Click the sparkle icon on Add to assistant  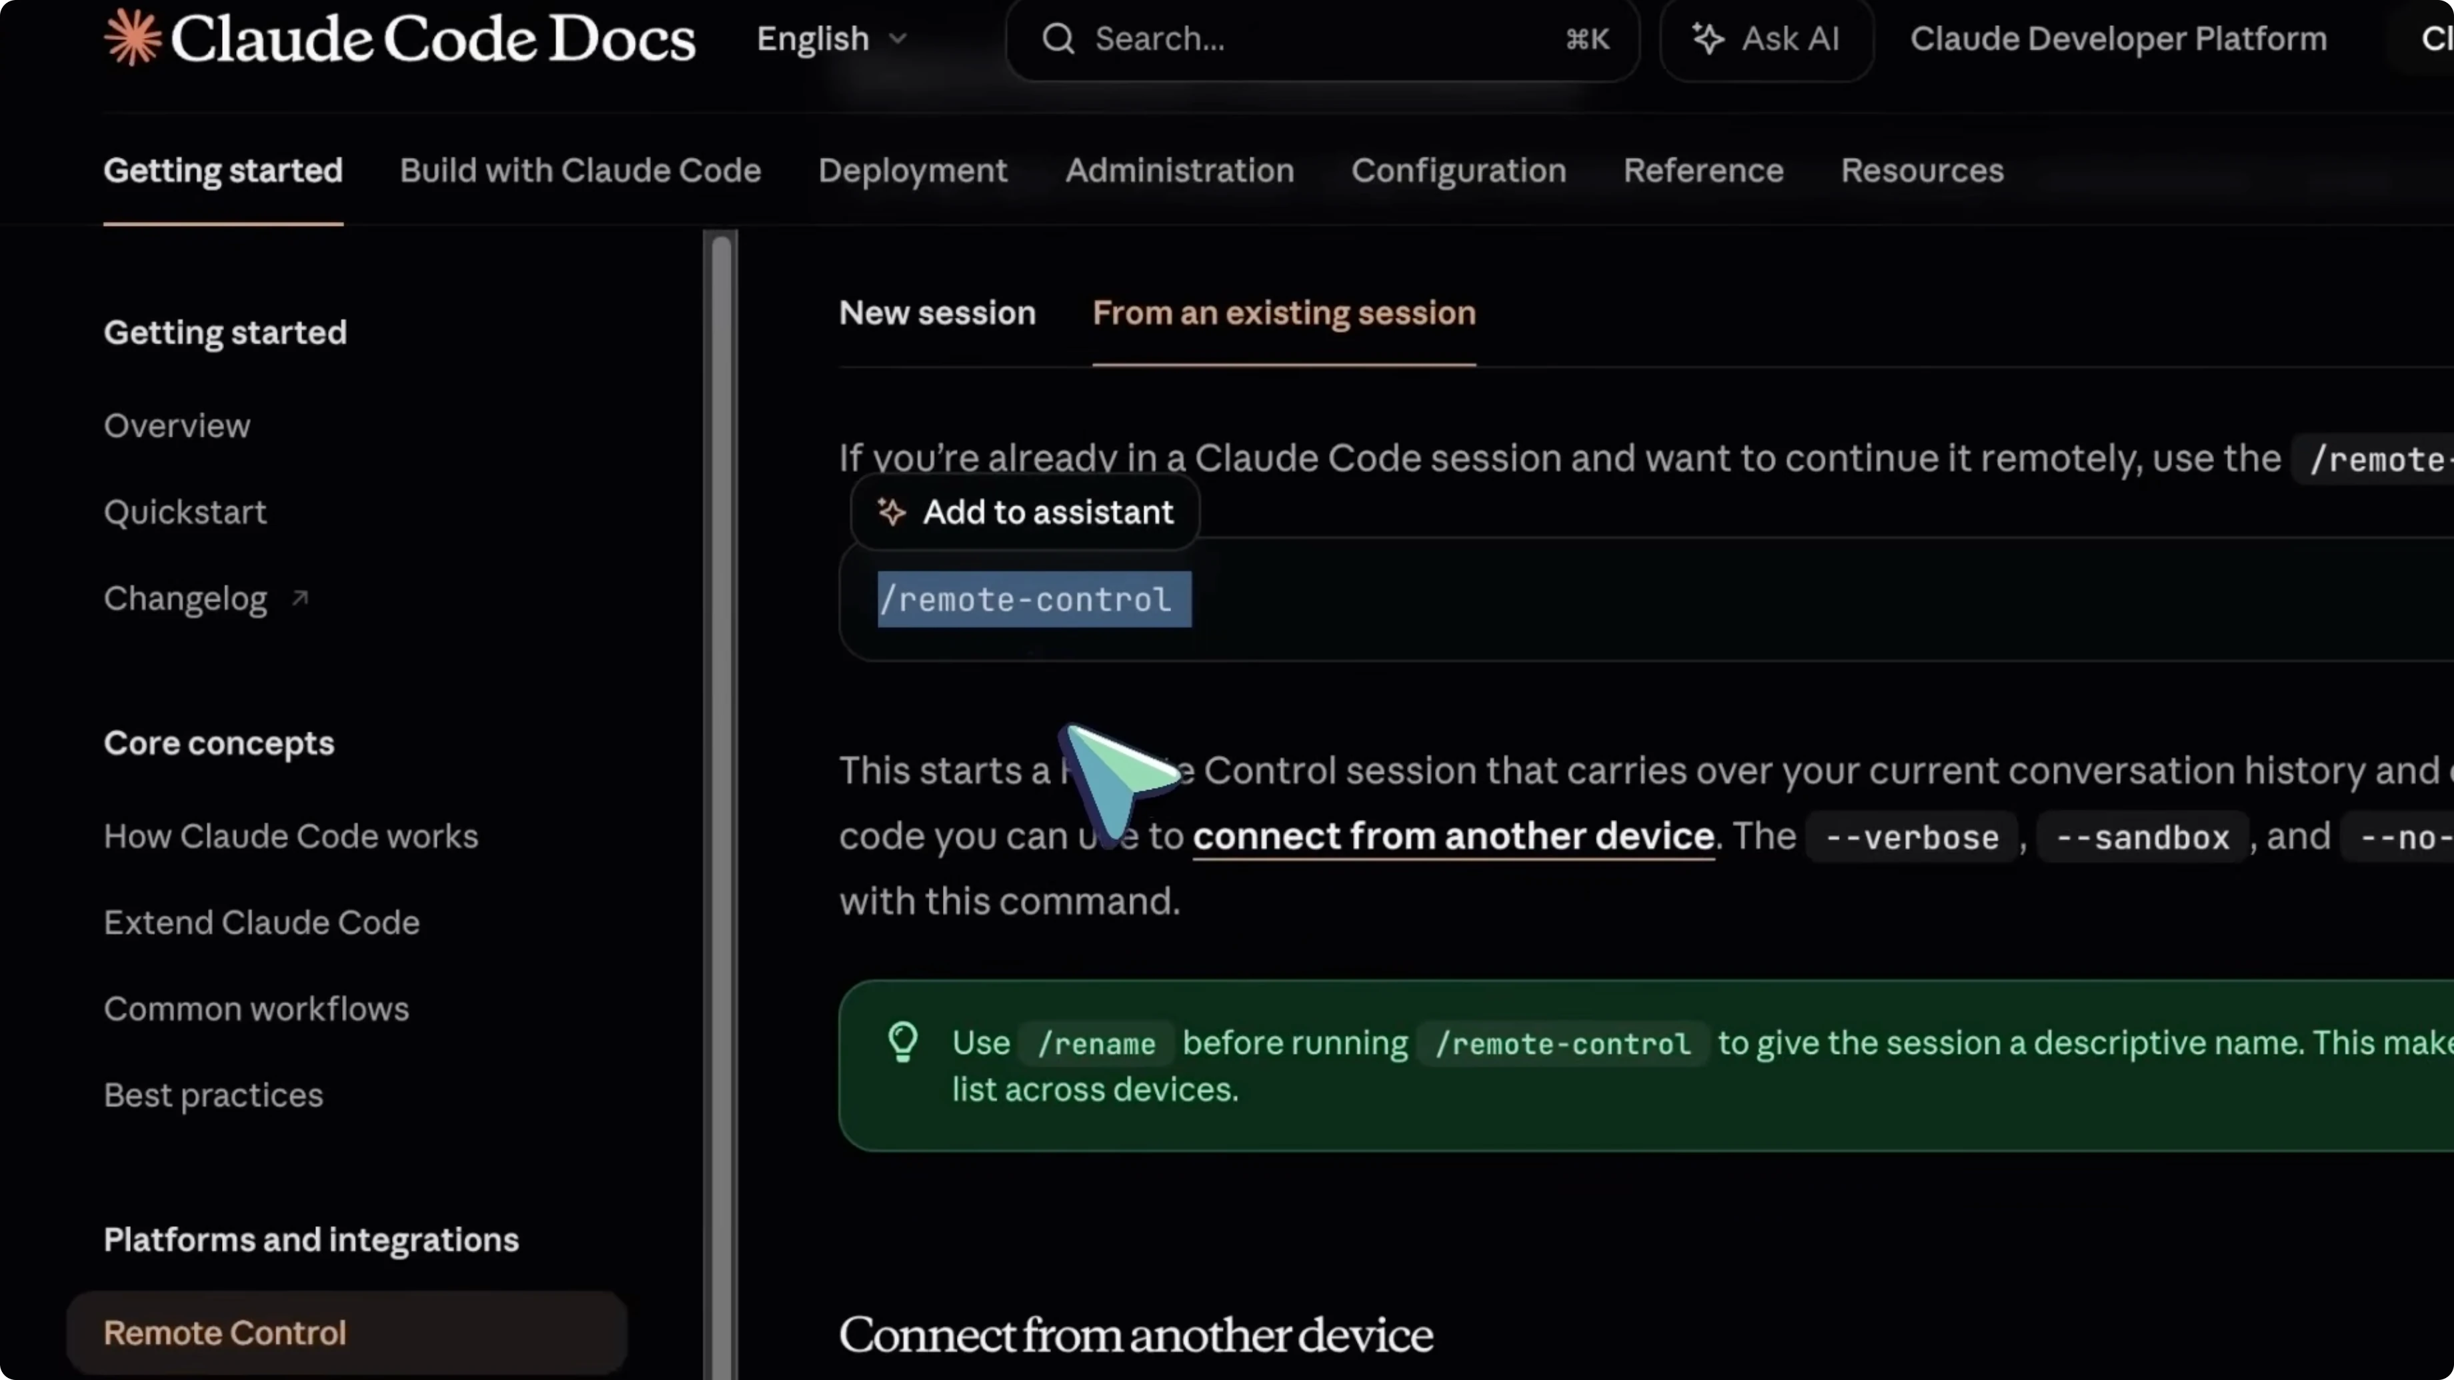coord(892,513)
